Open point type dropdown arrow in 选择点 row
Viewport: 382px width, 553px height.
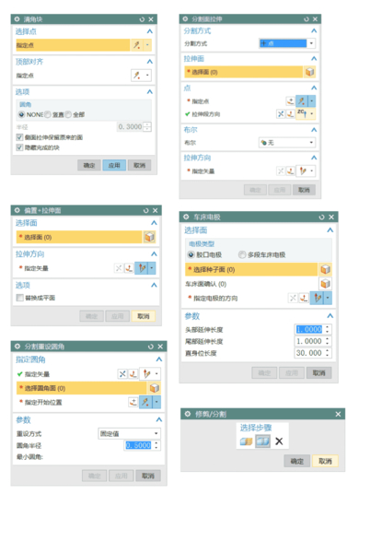tap(147, 45)
